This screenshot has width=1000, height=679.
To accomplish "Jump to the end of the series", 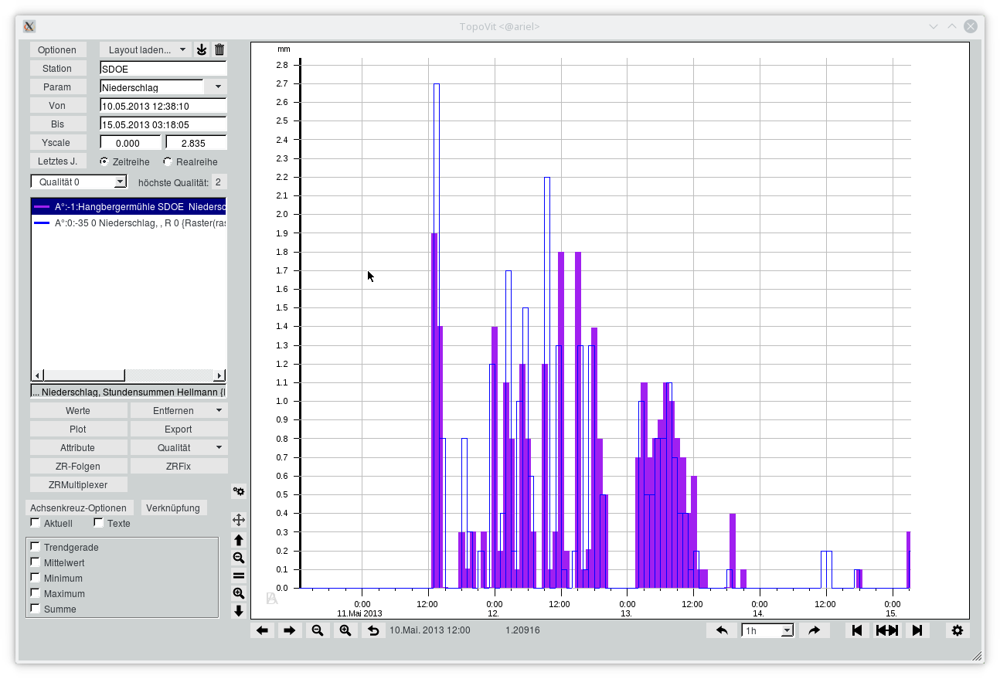I will pyautogui.click(x=917, y=630).
